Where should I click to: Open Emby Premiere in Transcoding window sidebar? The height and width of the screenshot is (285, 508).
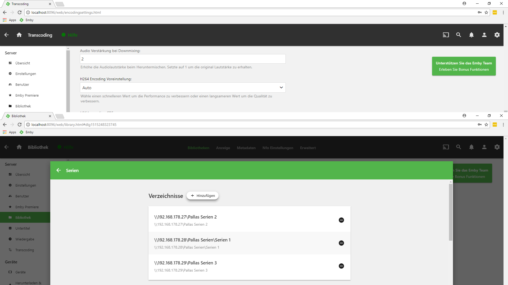27,95
